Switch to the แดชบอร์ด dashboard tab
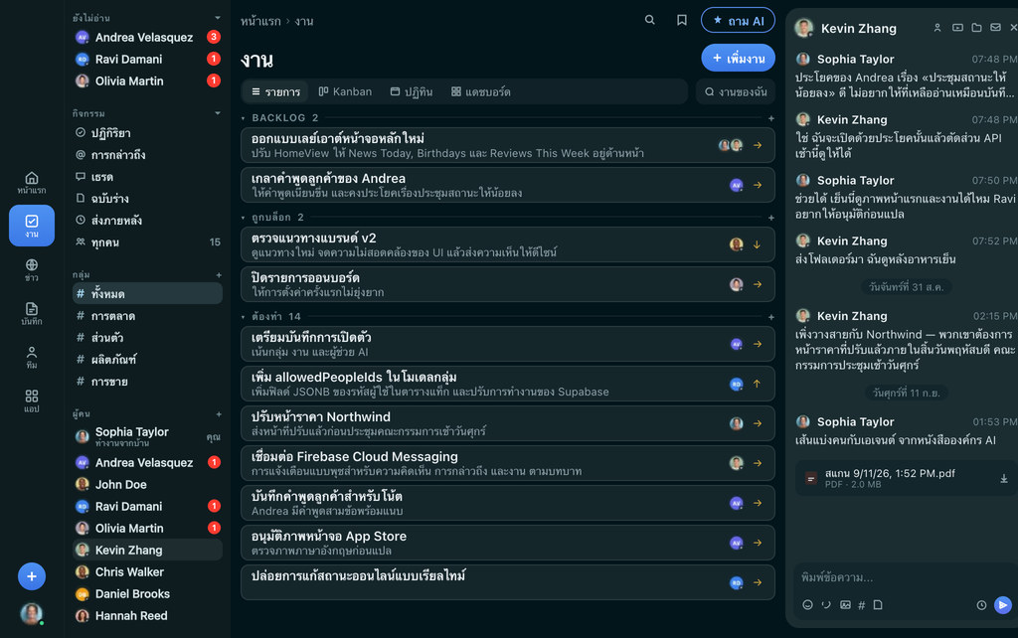Screen dimensions: 1018x638 coord(481,92)
